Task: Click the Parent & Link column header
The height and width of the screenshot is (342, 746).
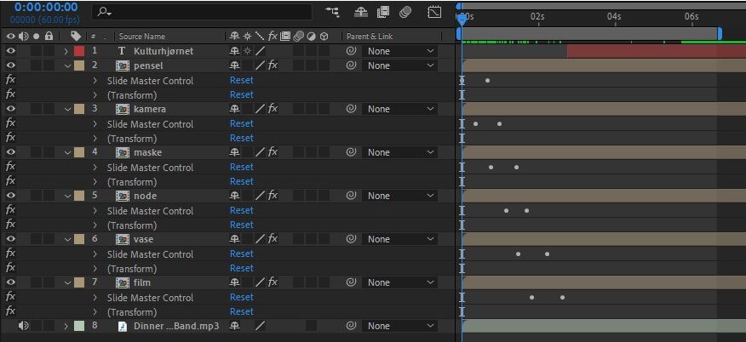Action: tap(369, 37)
